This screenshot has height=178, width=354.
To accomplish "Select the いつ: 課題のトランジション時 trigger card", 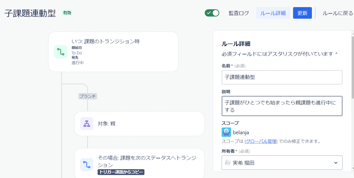I will [113, 52].
